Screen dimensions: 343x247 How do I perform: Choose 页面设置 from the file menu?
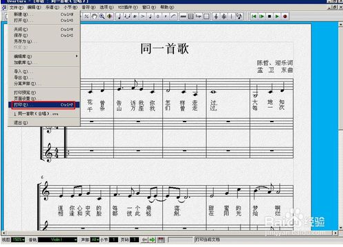pyautogui.click(x=44, y=99)
